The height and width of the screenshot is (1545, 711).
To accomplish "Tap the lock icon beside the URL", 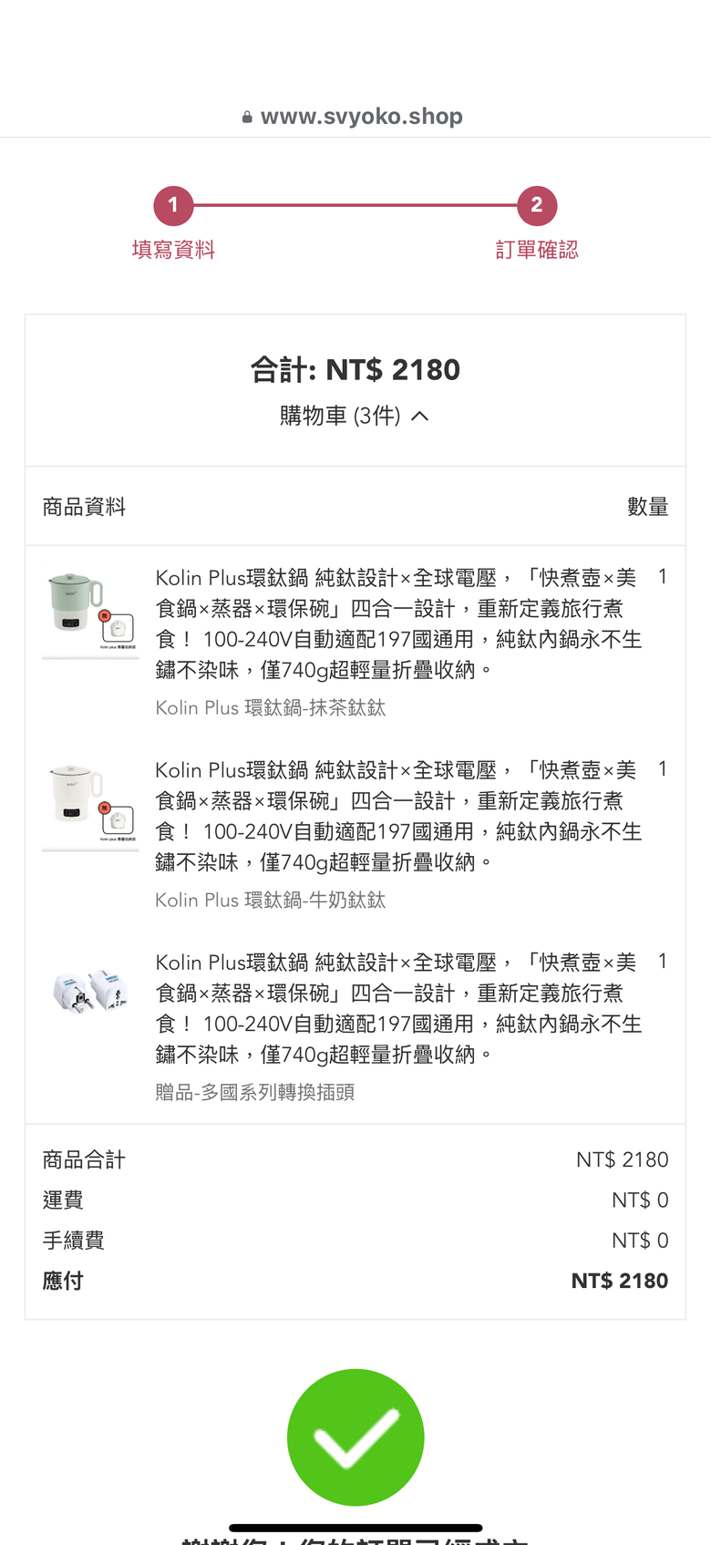I will click(247, 117).
